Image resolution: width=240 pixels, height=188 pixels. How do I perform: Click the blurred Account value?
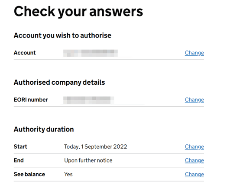pos(91,53)
